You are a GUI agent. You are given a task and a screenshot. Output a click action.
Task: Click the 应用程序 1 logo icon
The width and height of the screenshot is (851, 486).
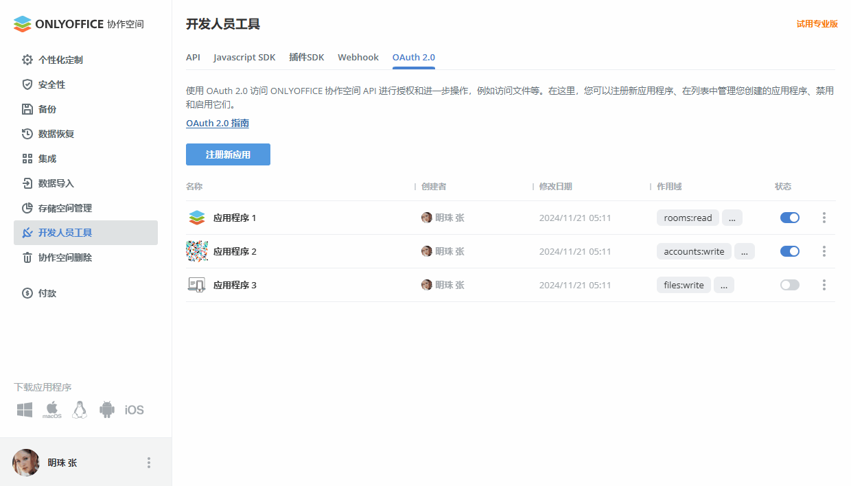point(197,218)
